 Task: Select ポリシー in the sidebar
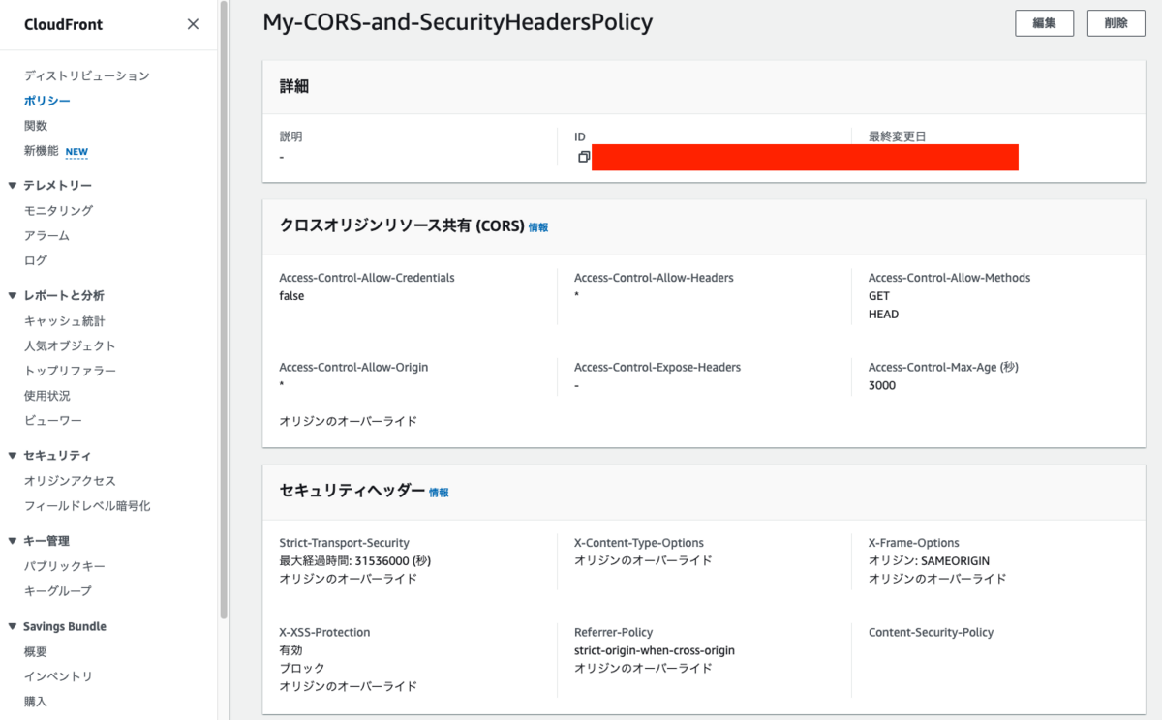tap(47, 101)
